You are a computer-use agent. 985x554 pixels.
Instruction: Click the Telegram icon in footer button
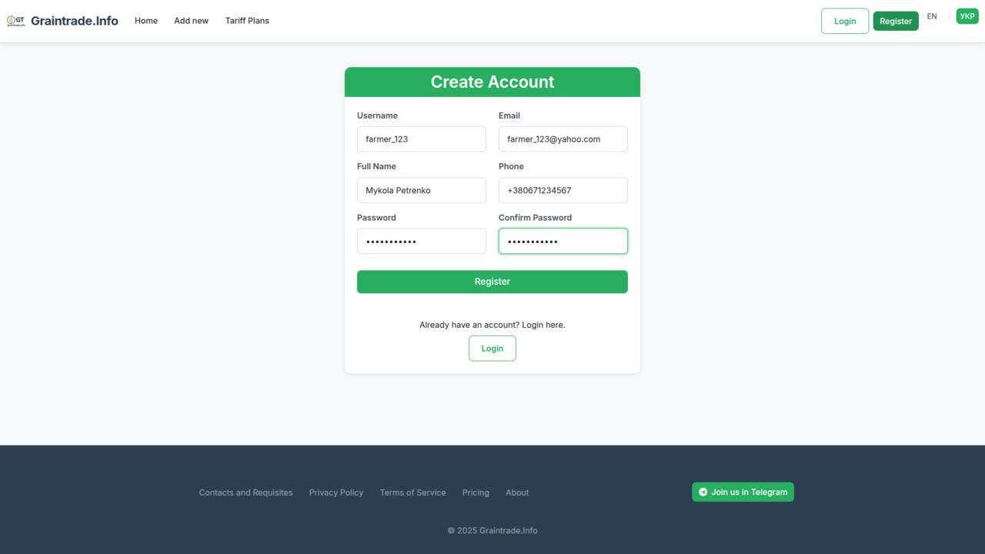point(703,492)
